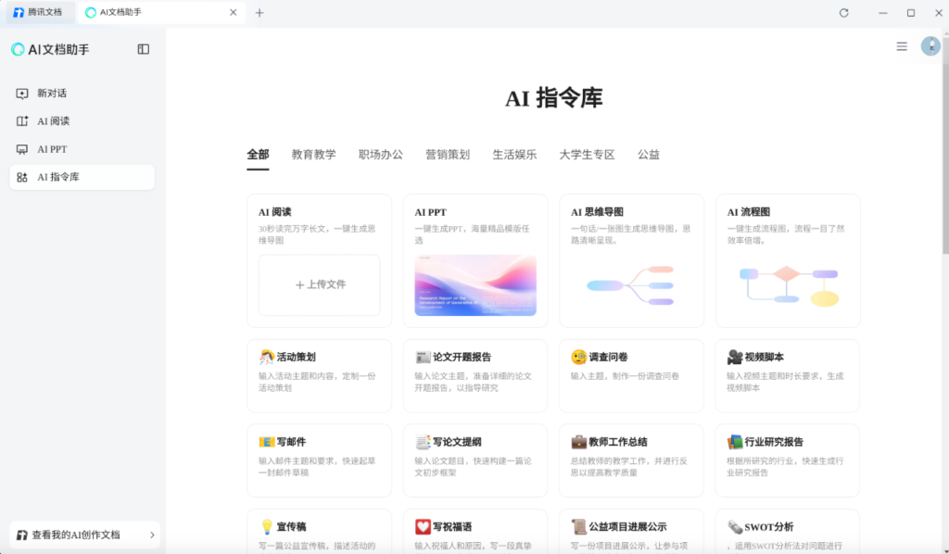Open a new tab with plus icon
Image resolution: width=949 pixels, height=554 pixels.
259,13
